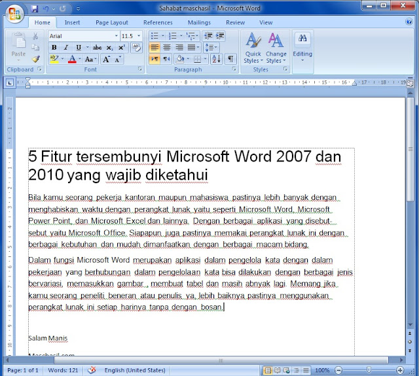Click the zoom slider handle
Image resolution: width=419 pixels, height=376 pixels.
pos(369,370)
